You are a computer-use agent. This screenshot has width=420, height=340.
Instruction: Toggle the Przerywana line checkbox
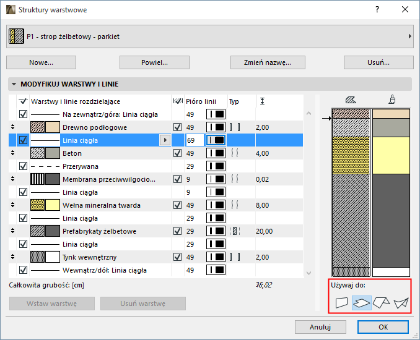coord(24,166)
